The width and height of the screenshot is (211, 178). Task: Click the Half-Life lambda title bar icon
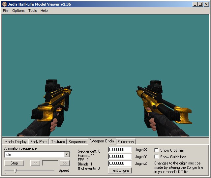point(4,4)
